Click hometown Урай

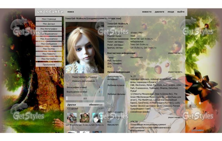pyautogui.click(x=133, y=36)
